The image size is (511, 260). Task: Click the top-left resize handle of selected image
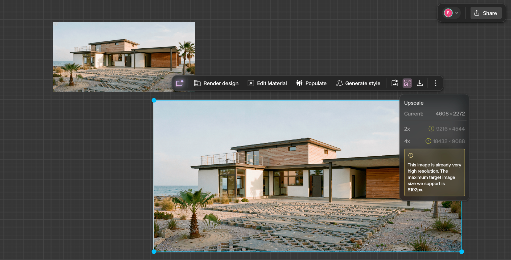tap(154, 100)
